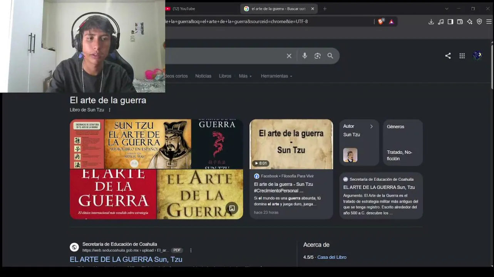Click the hace 23 horas timestamp
The image size is (494, 277).
pyautogui.click(x=266, y=212)
